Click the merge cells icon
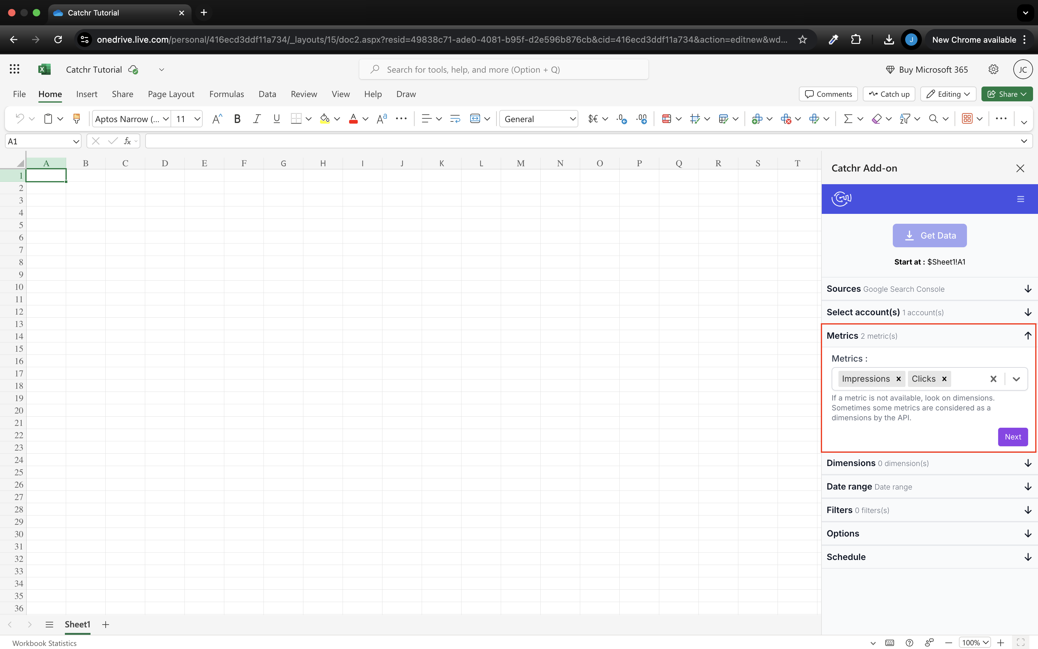Image resolution: width=1038 pixels, height=649 pixels. pos(475,119)
